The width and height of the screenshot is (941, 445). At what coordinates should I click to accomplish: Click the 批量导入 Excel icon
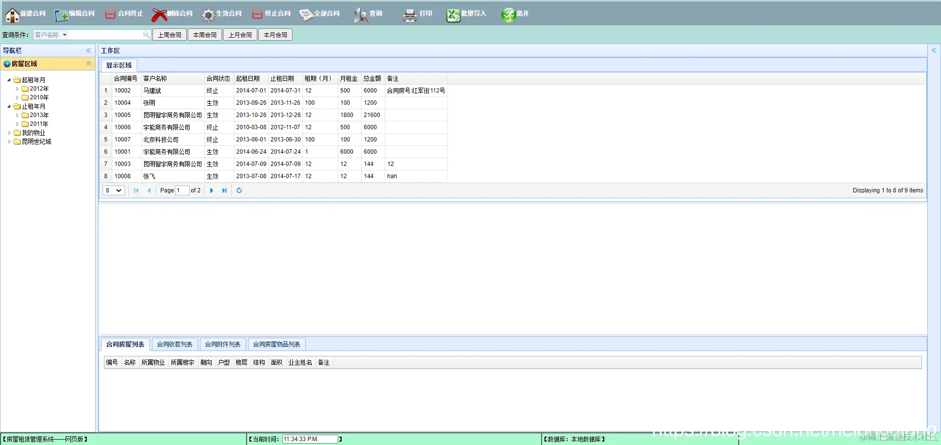point(453,15)
